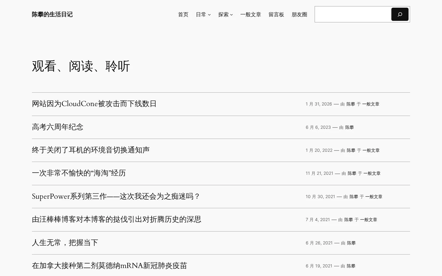Click author 陈攀 on the CloudCone post row
Screen dimensions: 442x276
351,104
